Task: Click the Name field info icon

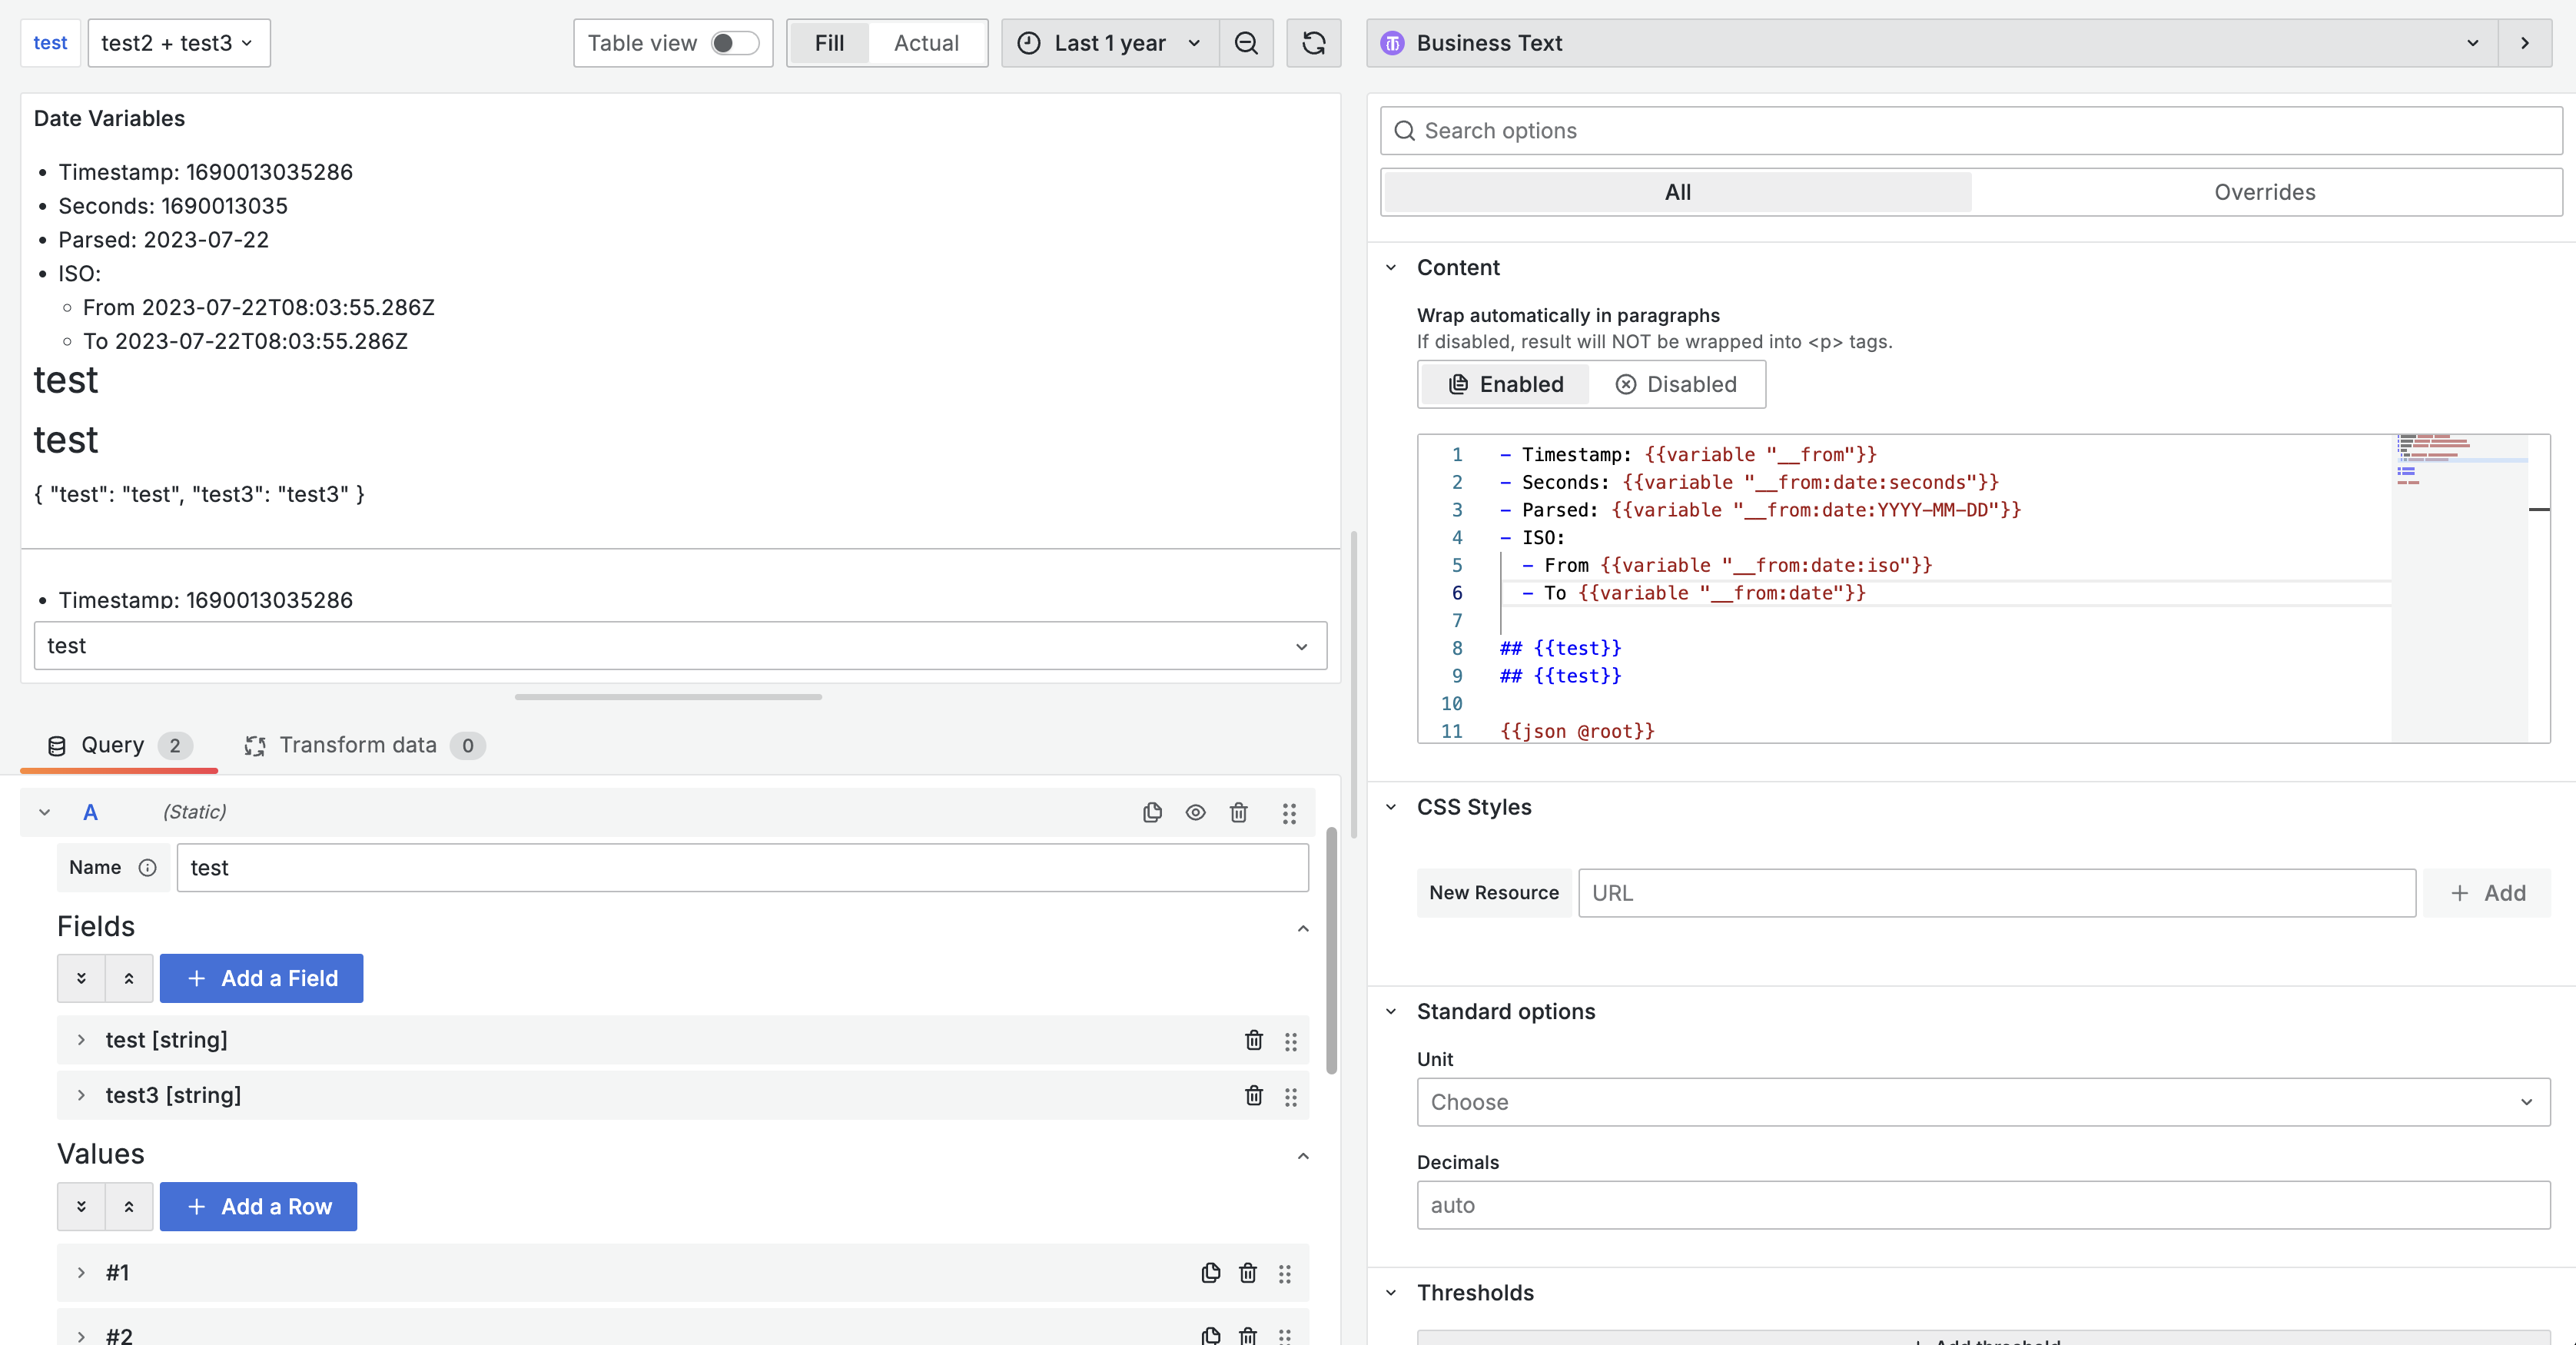Action: tap(147, 868)
